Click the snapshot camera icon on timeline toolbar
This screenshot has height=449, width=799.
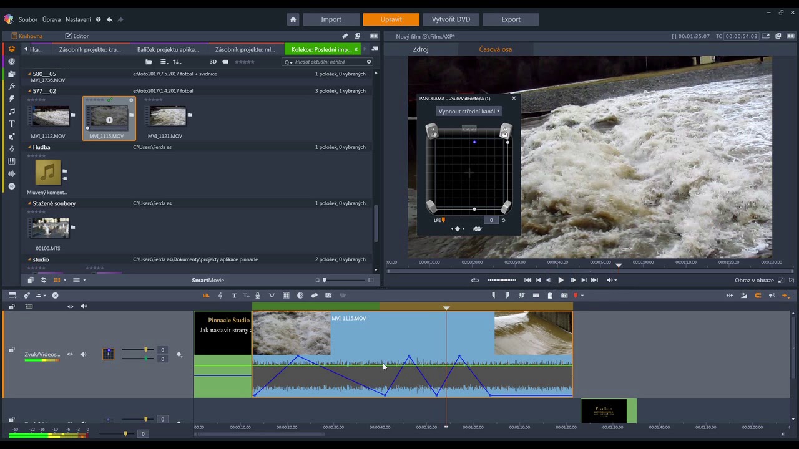(564, 296)
